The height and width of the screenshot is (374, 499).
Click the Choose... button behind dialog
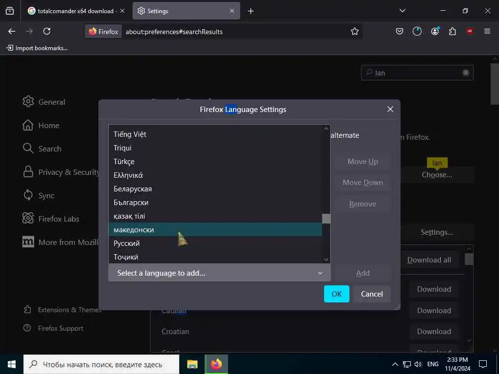437,175
